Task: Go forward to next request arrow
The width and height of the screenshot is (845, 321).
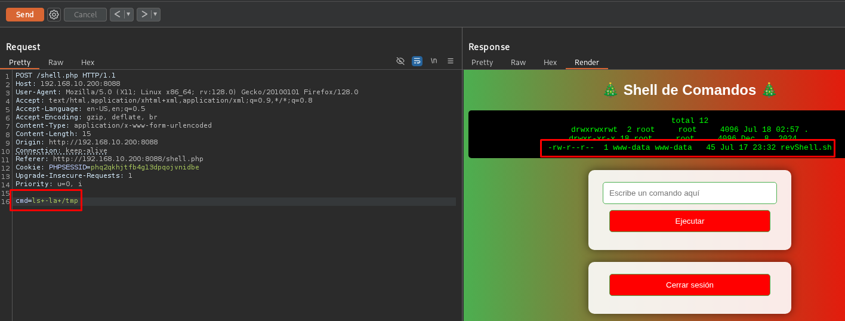Action: click(144, 14)
